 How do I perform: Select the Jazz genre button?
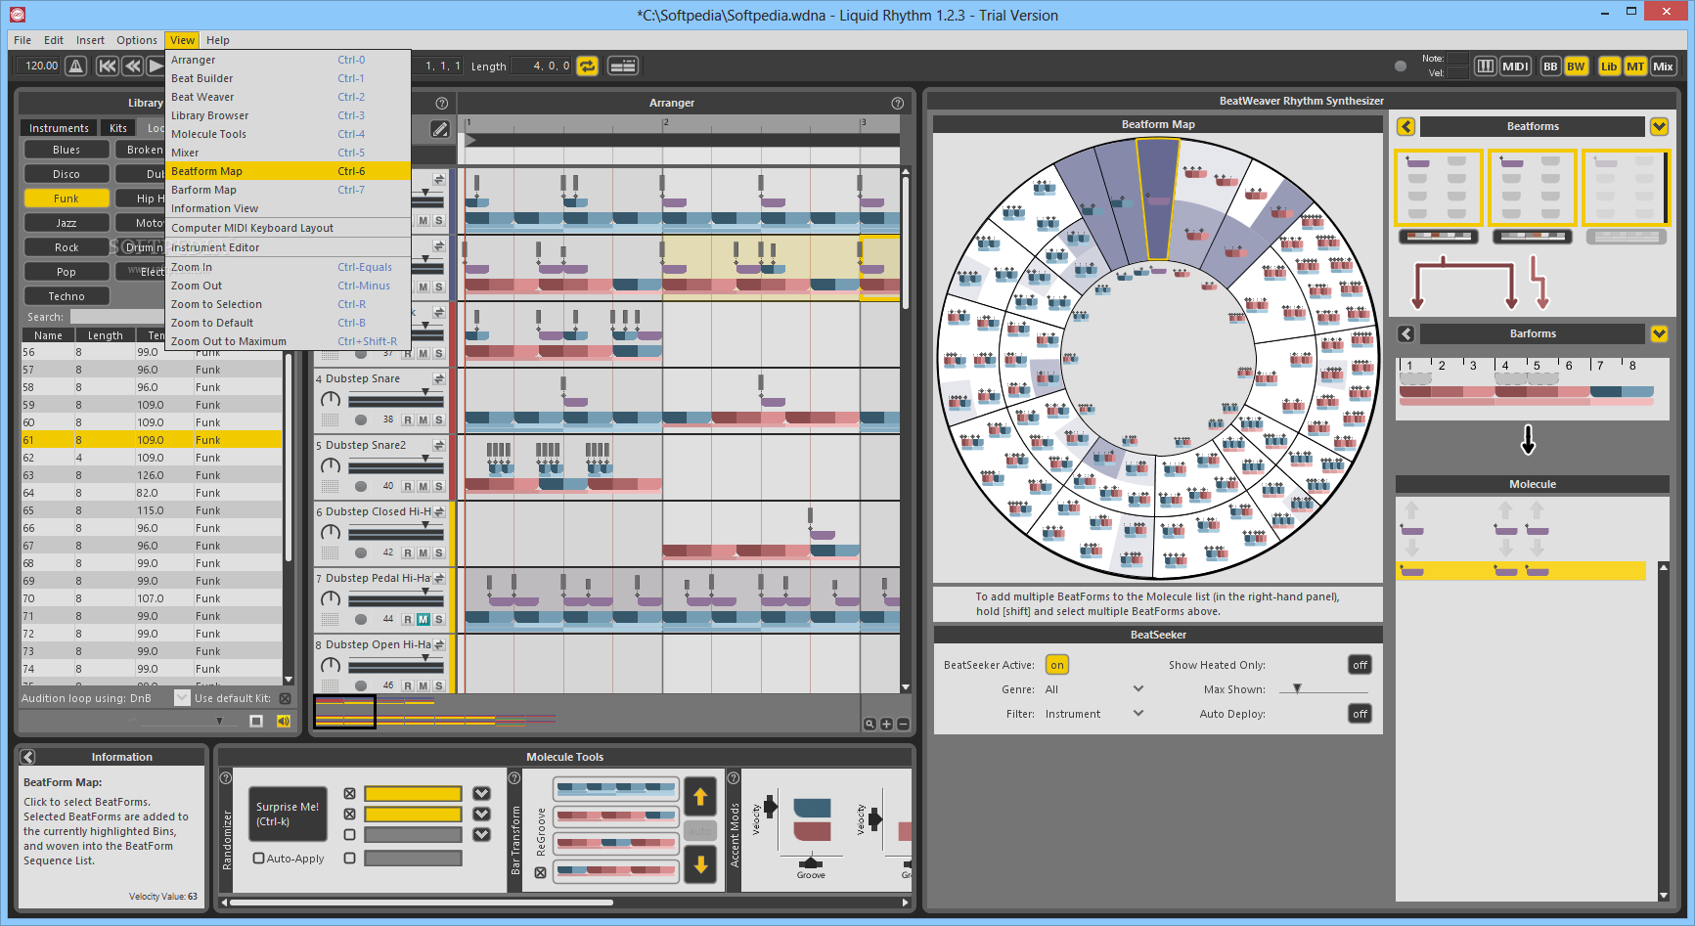click(x=67, y=223)
